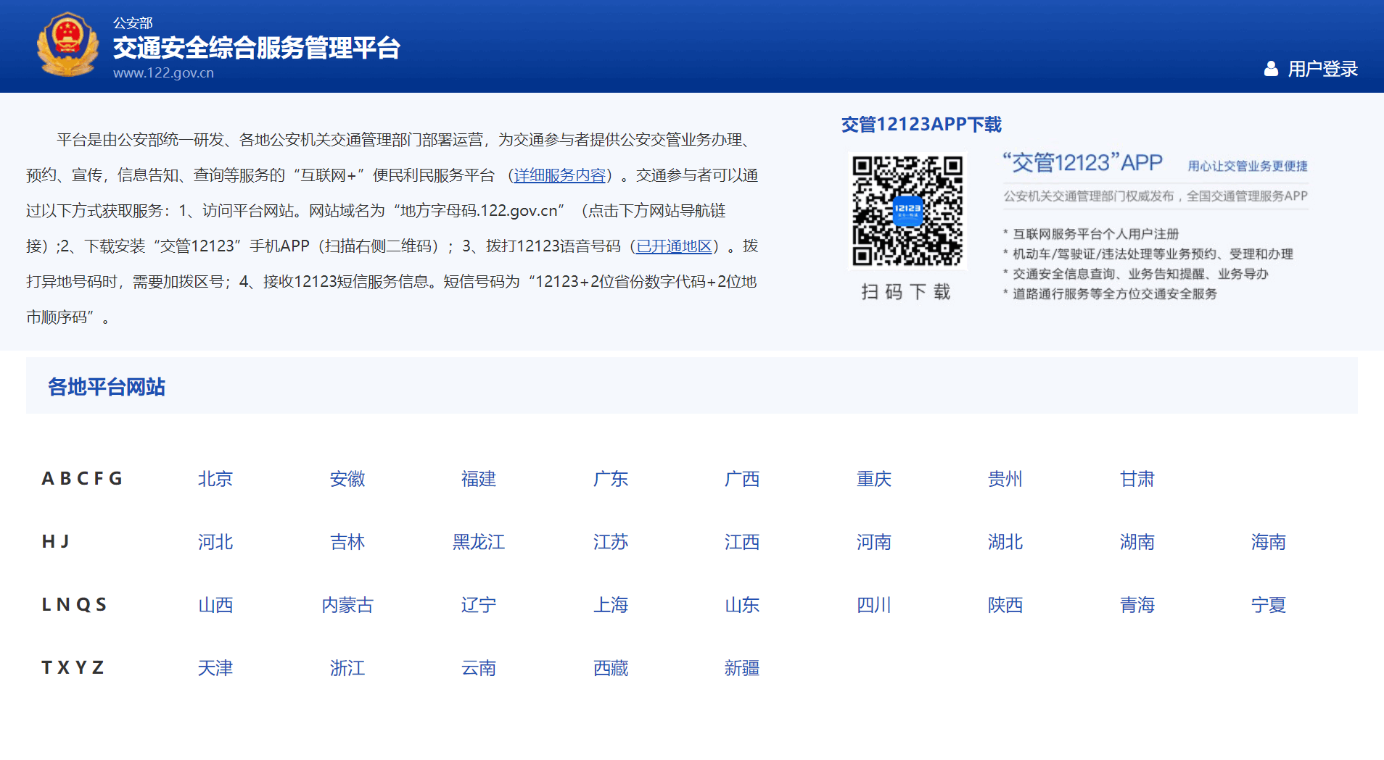Open the 已开通地区 link
The width and height of the screenshot is (1384, 760).
(x=672, y=246)
